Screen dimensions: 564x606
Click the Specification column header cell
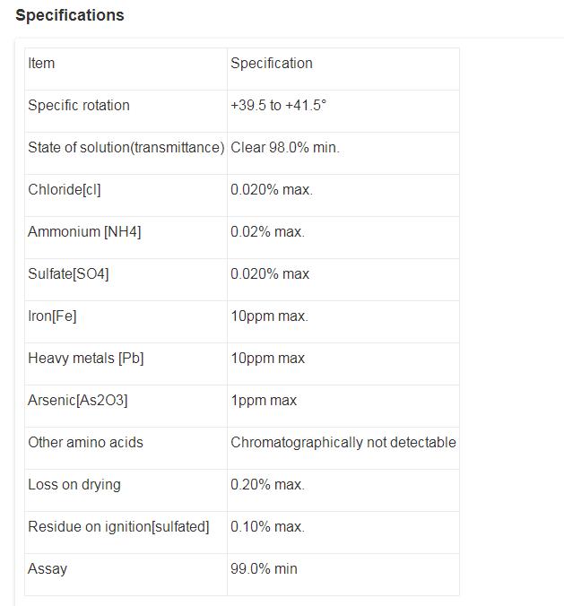[x=272, y=64]
